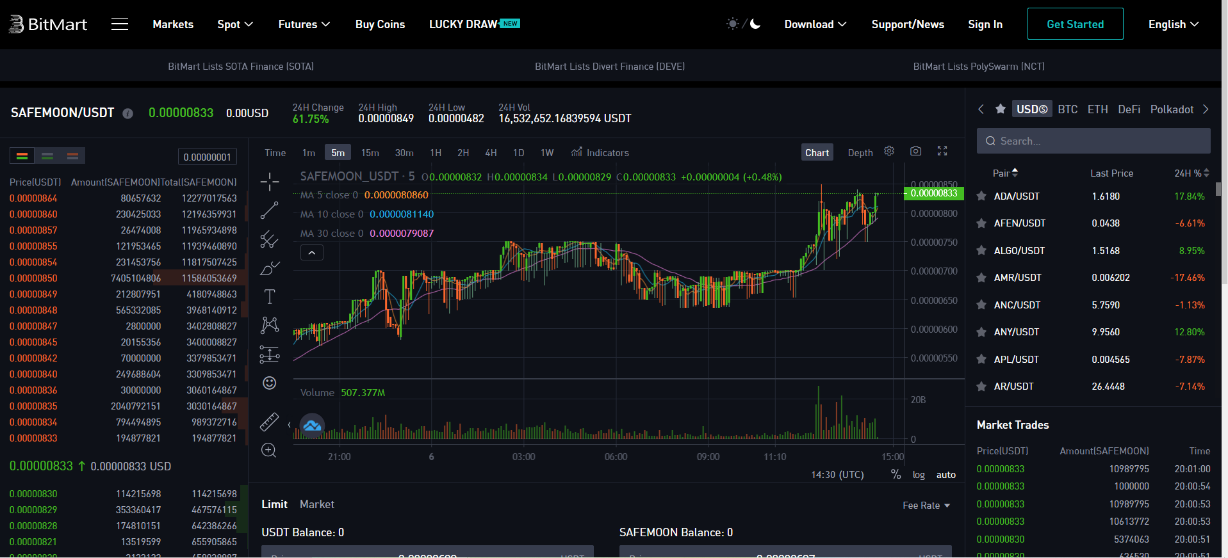Click the BitMart logo
The width and height of the screenshot is (1228, 558).
(x=48, y=24)
